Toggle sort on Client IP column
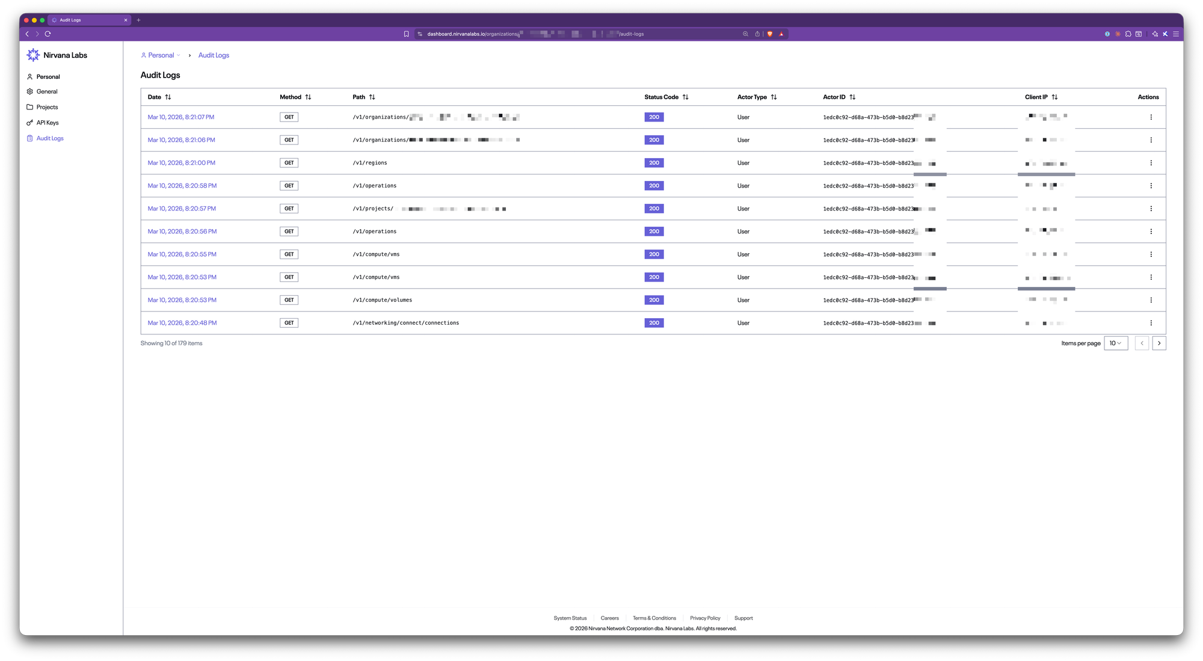Screen dimensions: 1203x661 (1054, 97)
